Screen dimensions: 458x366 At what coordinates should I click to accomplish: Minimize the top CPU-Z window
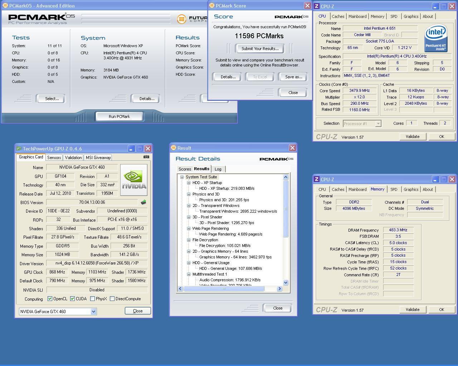pyautogui.click(x=435, y=6)
